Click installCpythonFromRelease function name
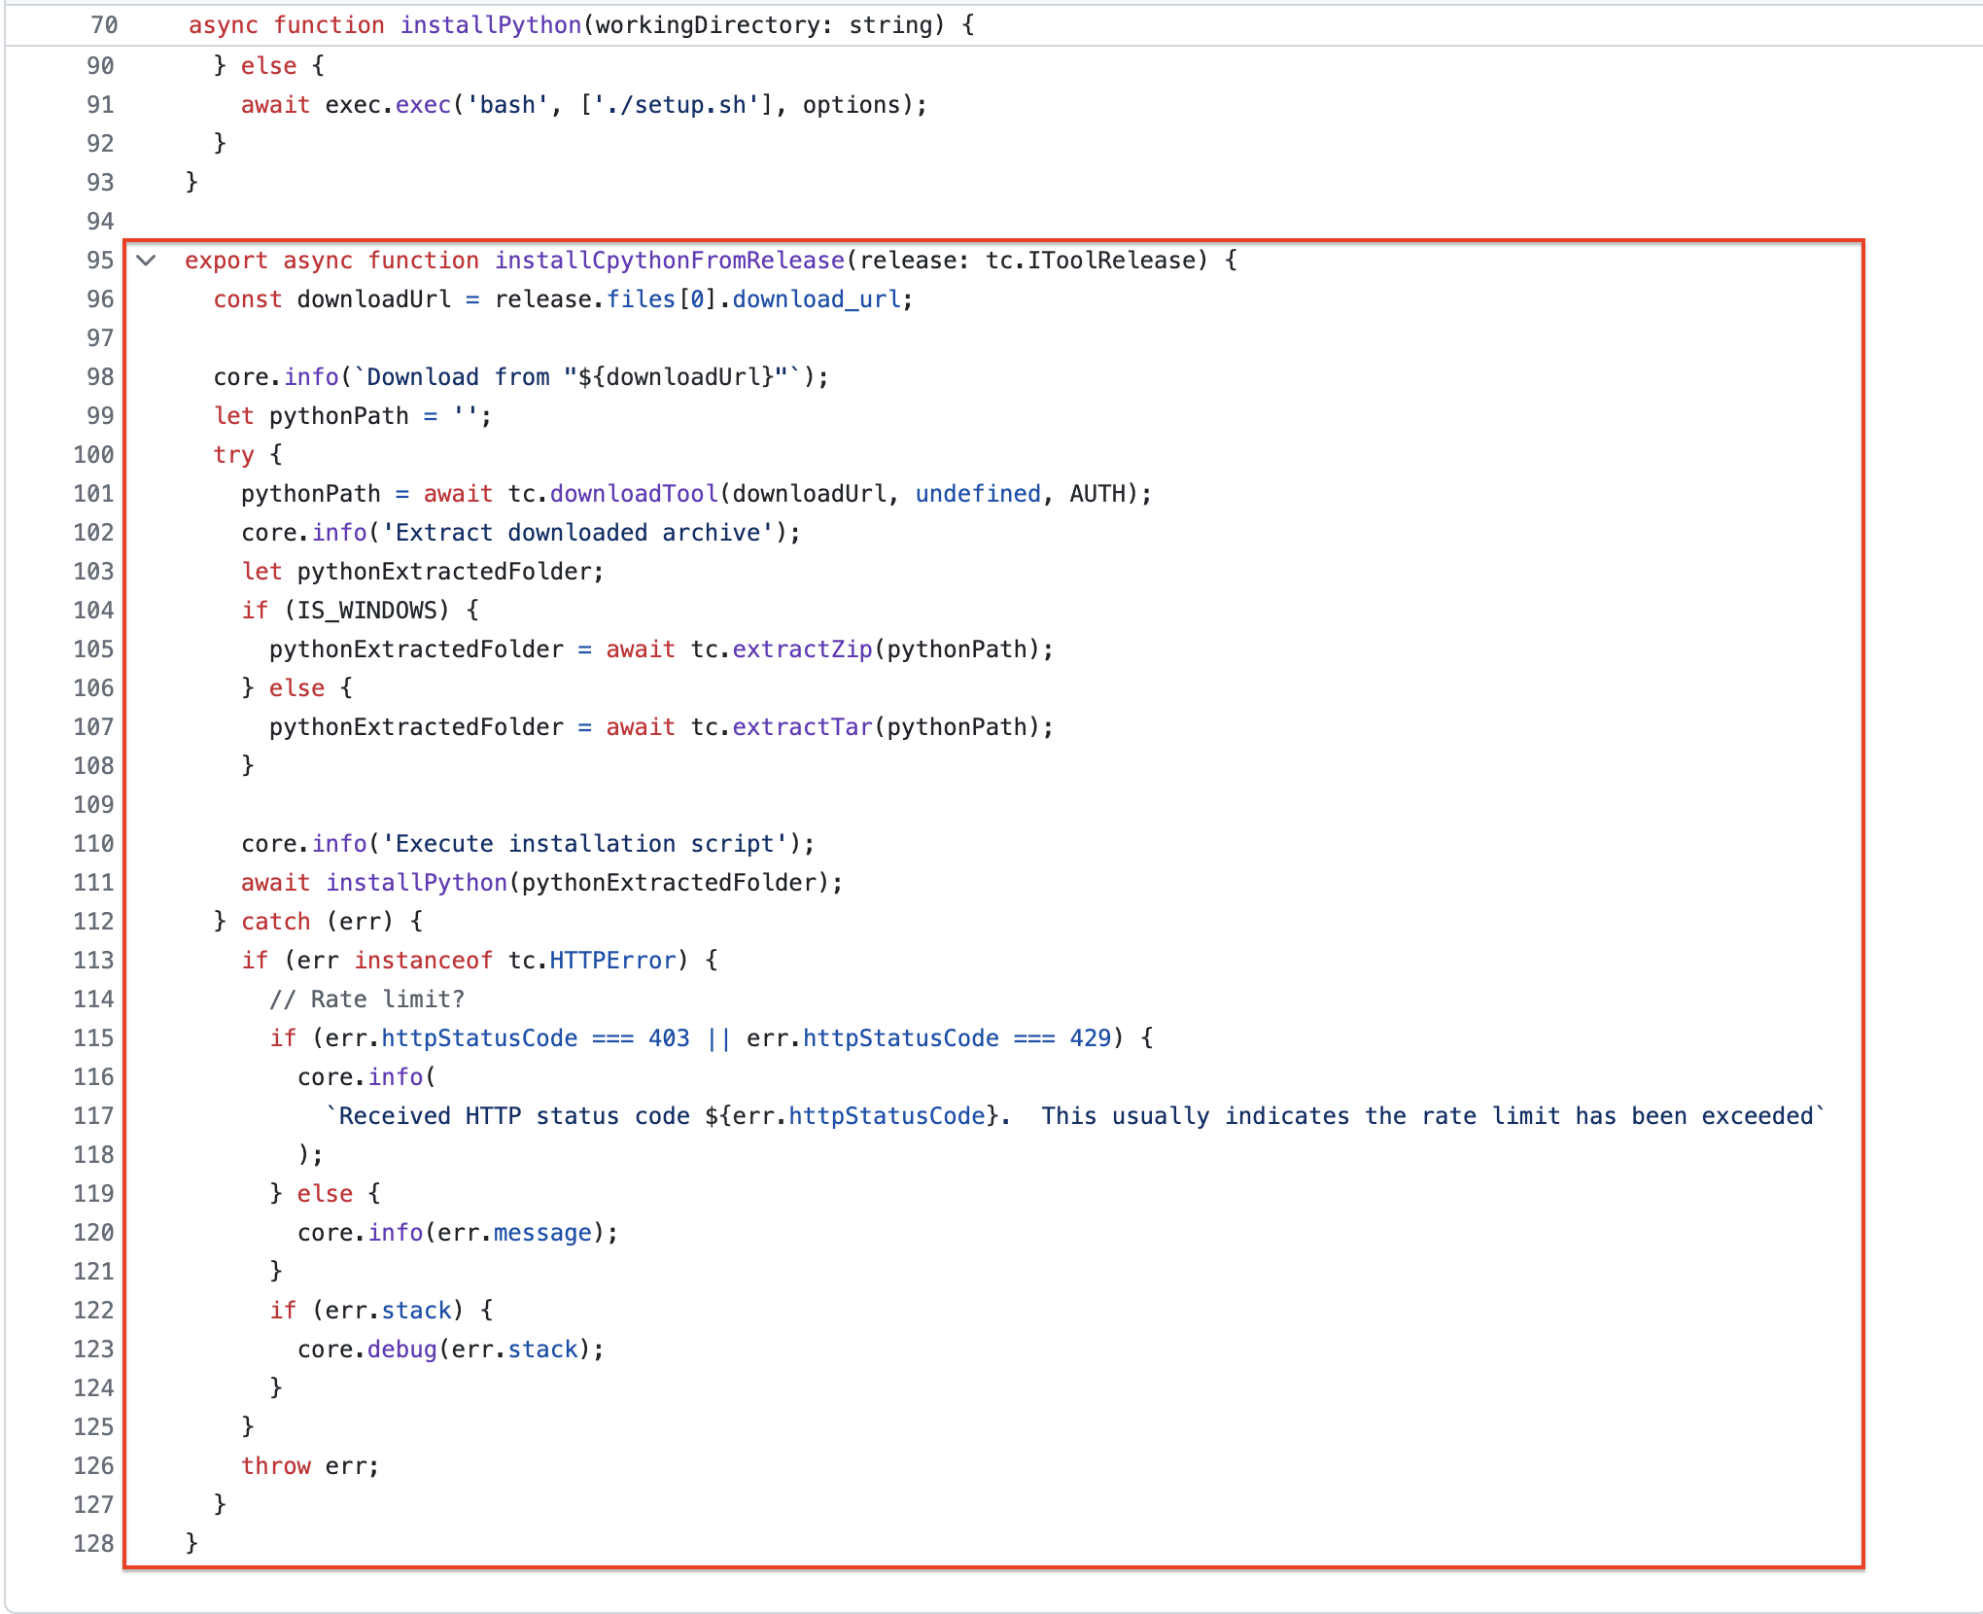The height and width of the screenshot is (1614, 1983). click(669, 261)
